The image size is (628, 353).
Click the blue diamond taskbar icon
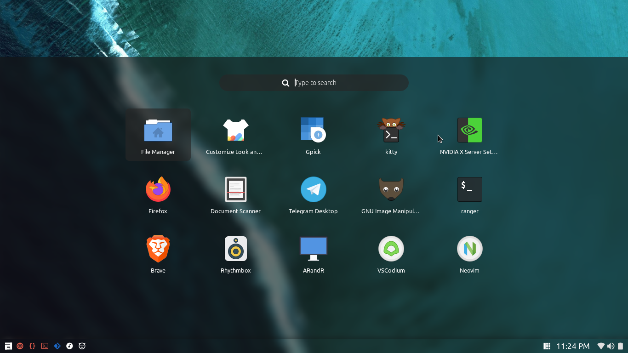[x=57, y=346]
